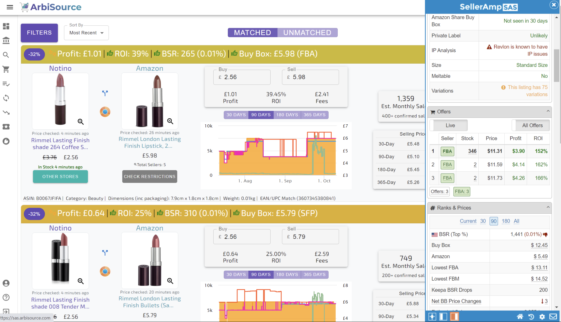Viewport: 561px width, 322px height.
Task: Click SellerAmp move panel icon in footer
Action: 432,317
